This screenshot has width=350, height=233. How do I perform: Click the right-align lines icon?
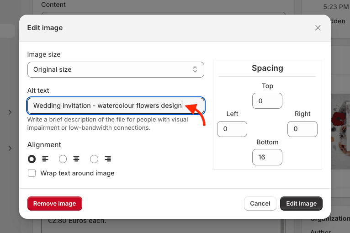pos(108,159)
